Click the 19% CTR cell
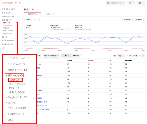The height and width of the screenshot is (124, 147). 110,64
